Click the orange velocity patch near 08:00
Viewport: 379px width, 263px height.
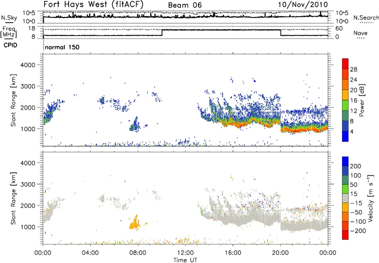134,223
